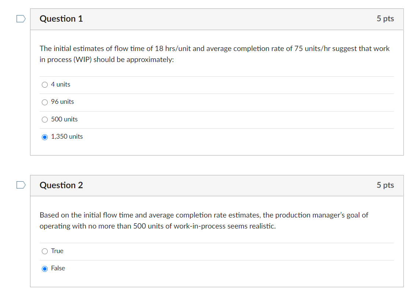Flag Question 1 with the bookmark icon
Screen dimensions: 417x303
point(21,19)
